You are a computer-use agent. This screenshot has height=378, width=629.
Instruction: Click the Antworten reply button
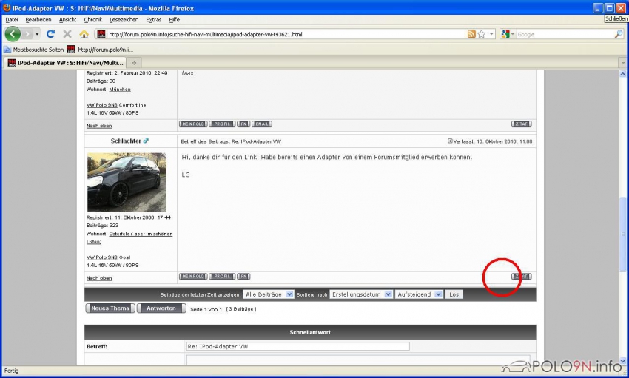tap(161, 308)
